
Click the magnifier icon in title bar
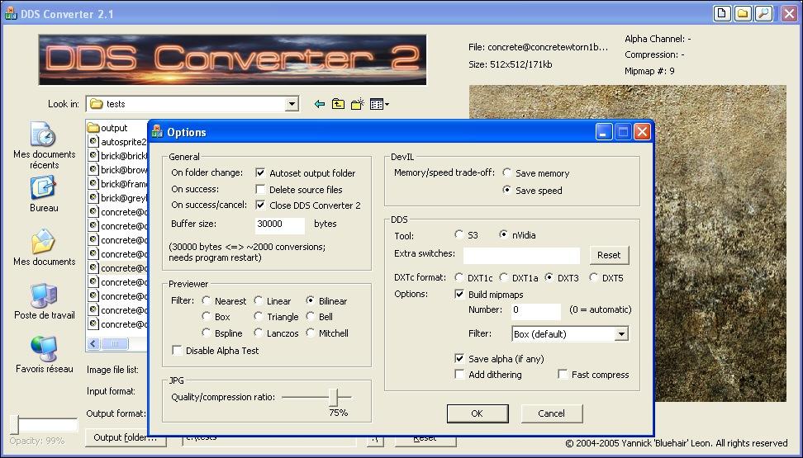point(764,13)
